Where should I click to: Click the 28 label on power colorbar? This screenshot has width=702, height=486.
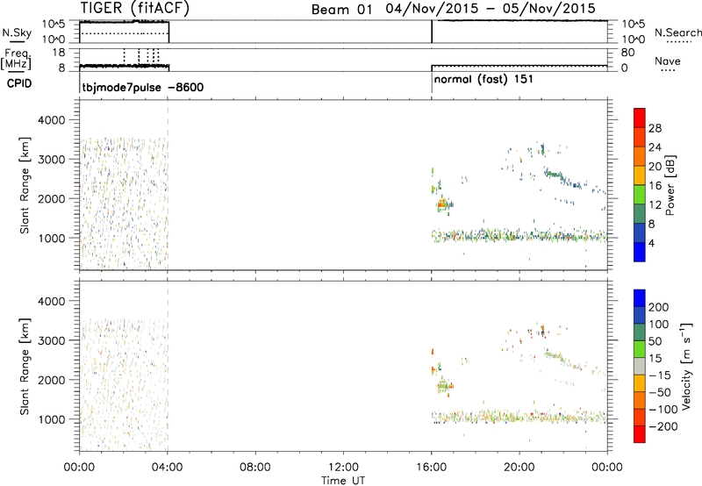click(655, 128)
